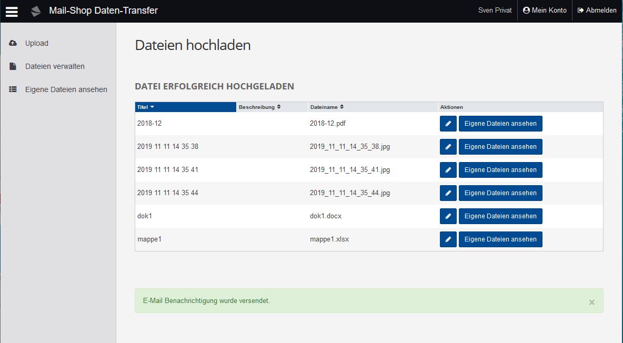Screen dimensions: 623x343
Task: Click pencil icon for 2019 11 11 14 35 41
Action: tap(448, 170)
